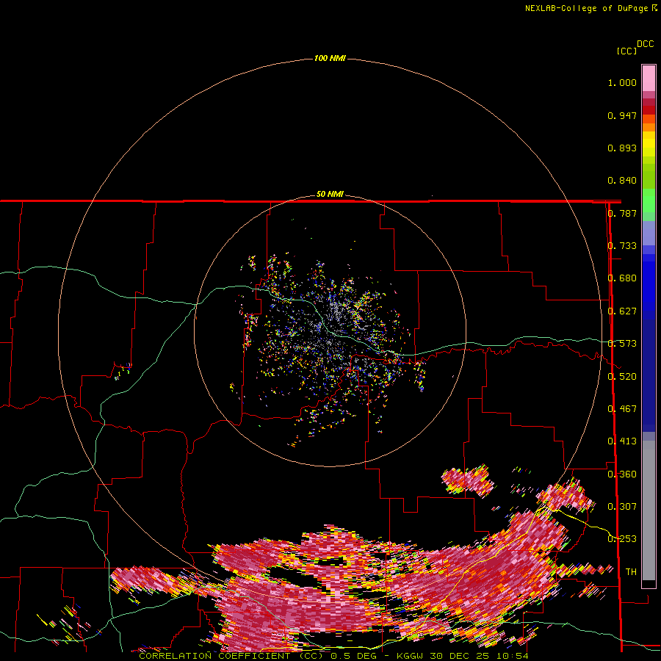Click the 0.787 scale value
Viewport: 661px width, 661px height.
click(622, 213)
